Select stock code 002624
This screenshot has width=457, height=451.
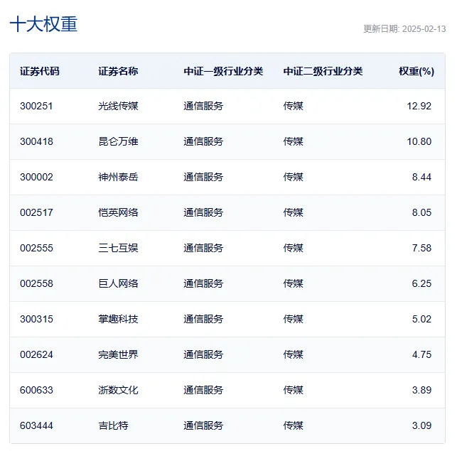[x=36, y=355]
